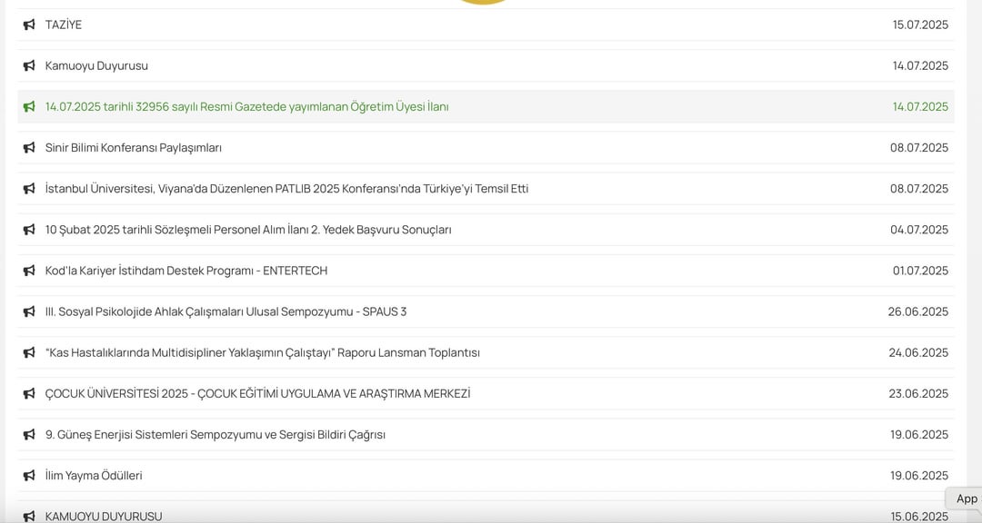Click megaphone icon beside Sözleşmeli Personel Alım İlanı

29,230
